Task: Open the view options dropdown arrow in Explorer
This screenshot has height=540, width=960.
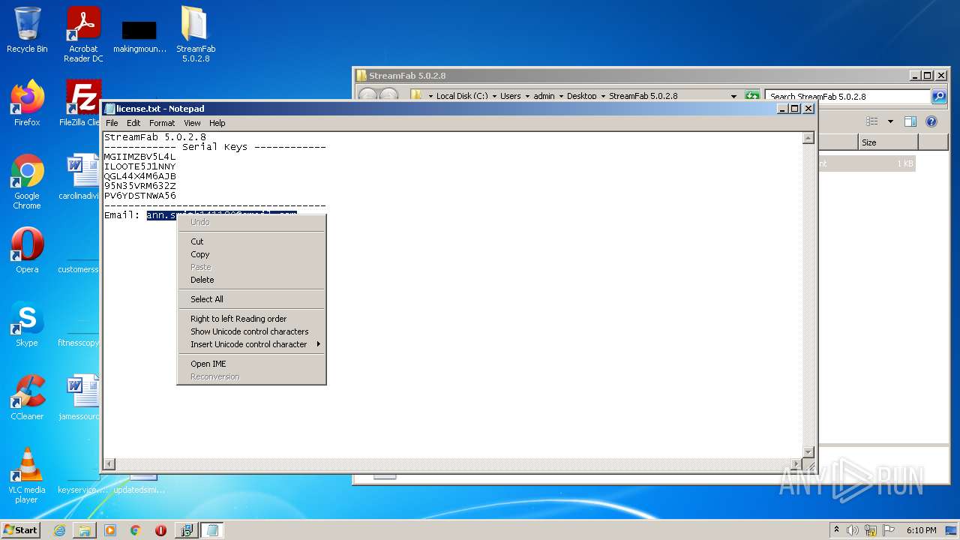Action: 890,121
